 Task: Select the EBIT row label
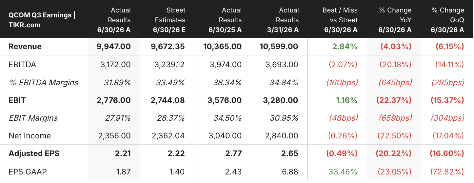pyautogui.click(x=17, y=100)
